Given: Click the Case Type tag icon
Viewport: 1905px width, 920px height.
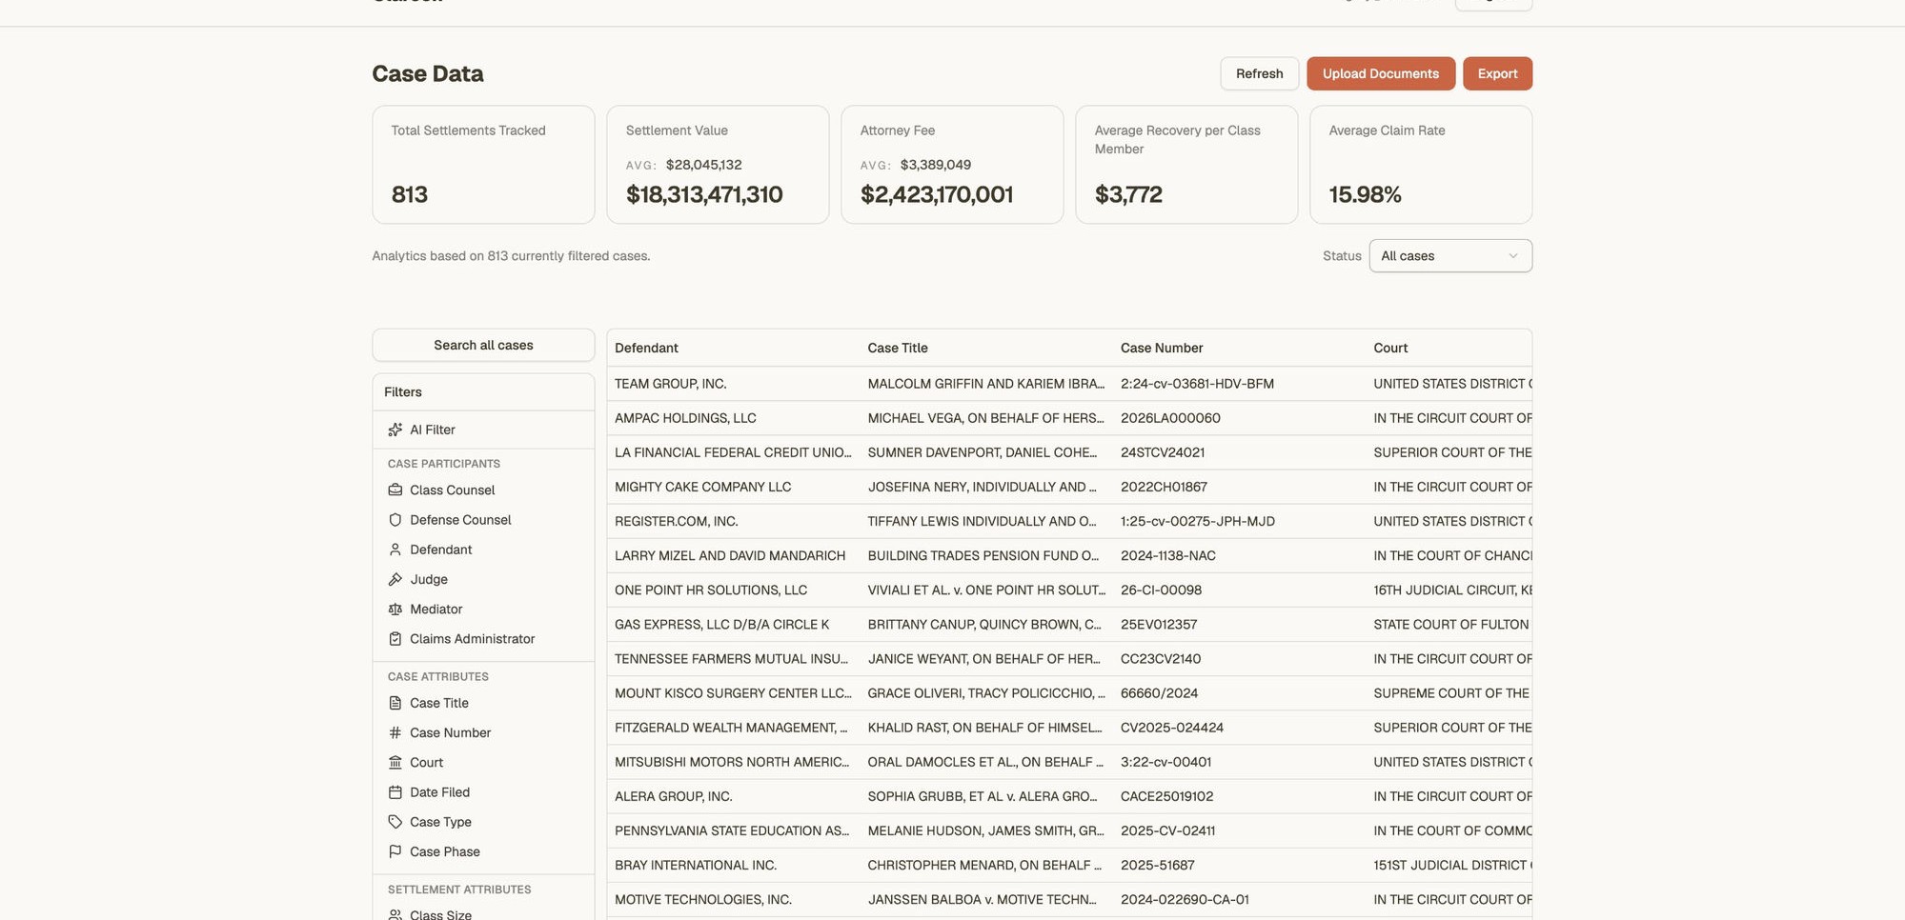Looking at the screenshot, I should pyautogui.click(x=395, y=822).
